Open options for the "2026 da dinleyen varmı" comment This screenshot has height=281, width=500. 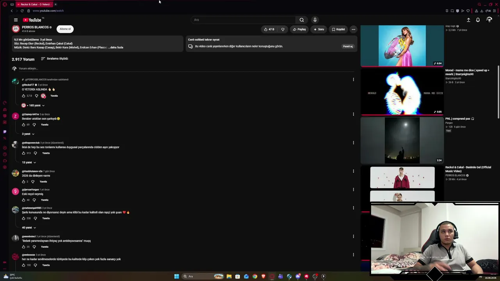tap(354, 171)
